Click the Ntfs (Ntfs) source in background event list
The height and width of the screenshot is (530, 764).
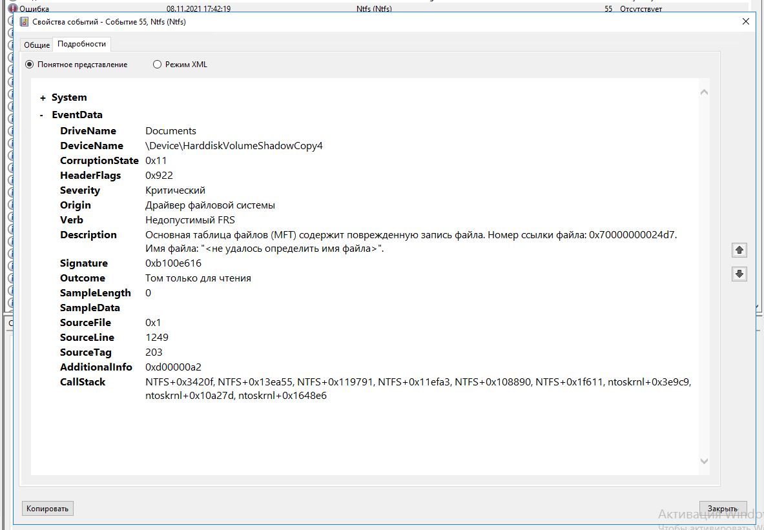pyautogui.click(x=374, y=8)
